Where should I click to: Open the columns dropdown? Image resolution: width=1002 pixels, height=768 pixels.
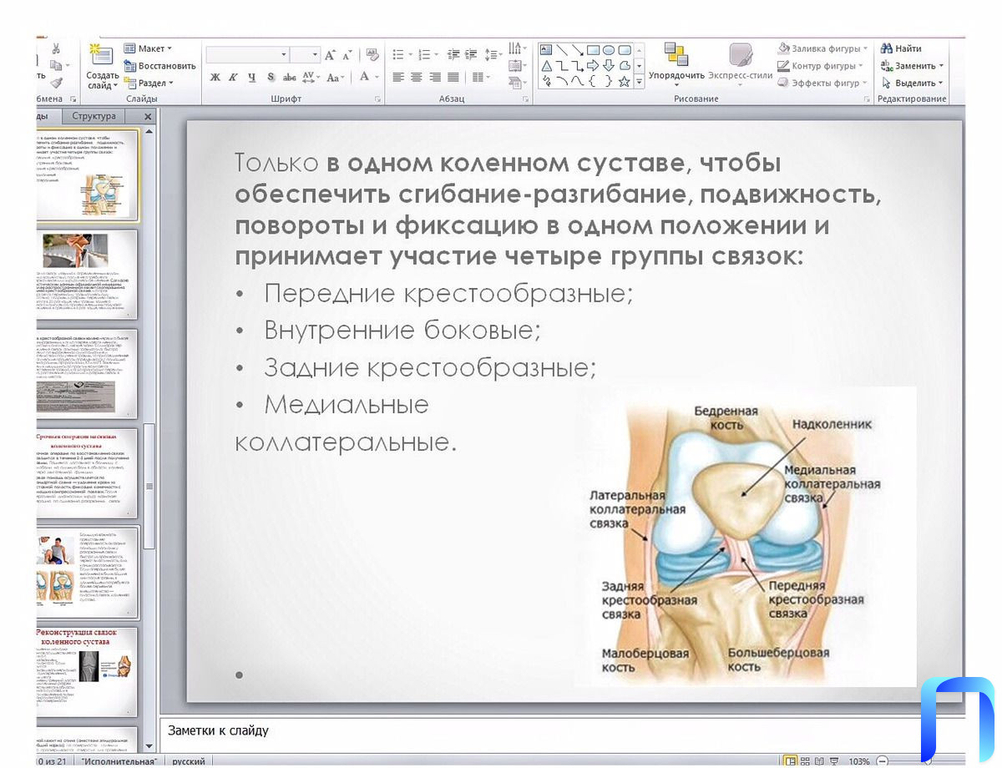[480, 77]
